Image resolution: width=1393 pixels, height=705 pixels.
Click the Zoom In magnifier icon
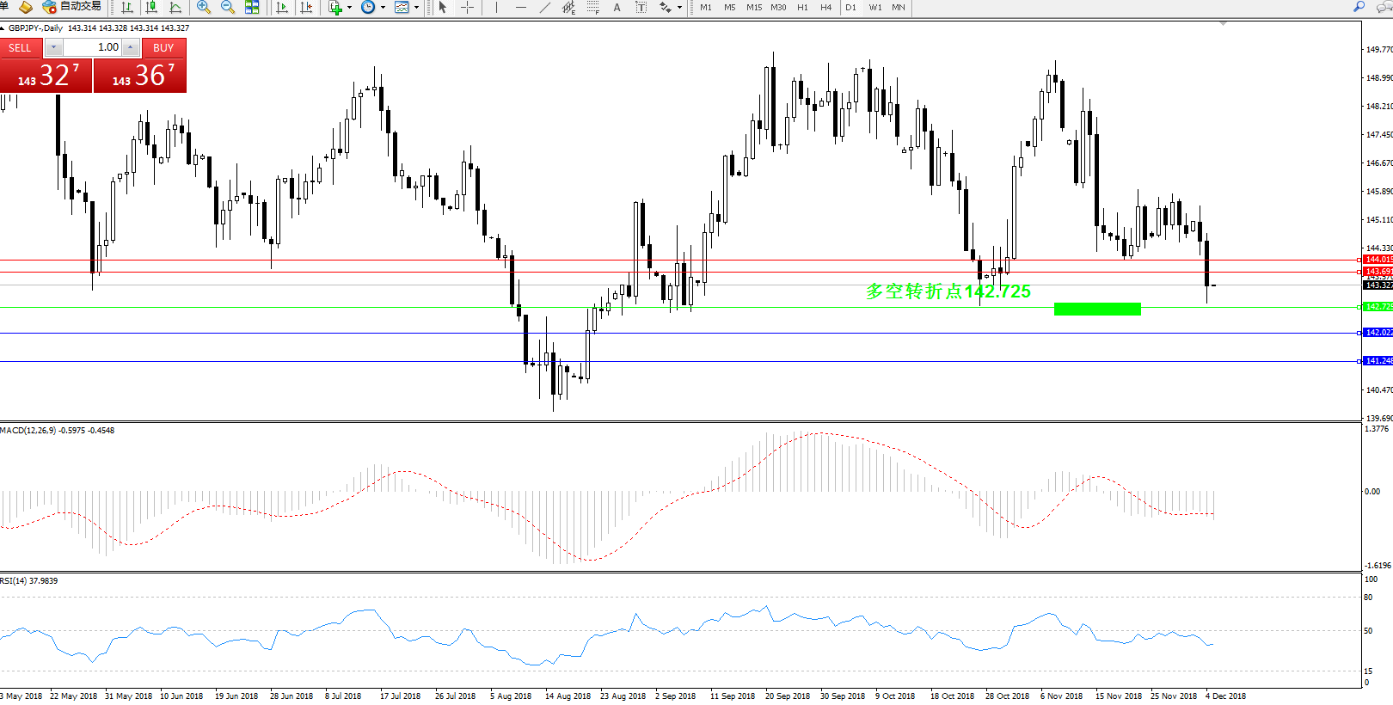[204, 7]
